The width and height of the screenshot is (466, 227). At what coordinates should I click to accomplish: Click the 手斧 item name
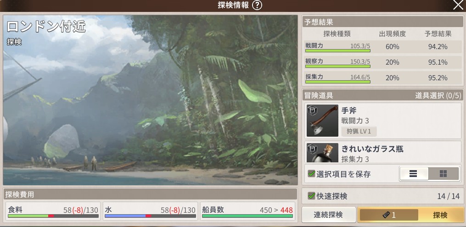click(x=349, y=111)
